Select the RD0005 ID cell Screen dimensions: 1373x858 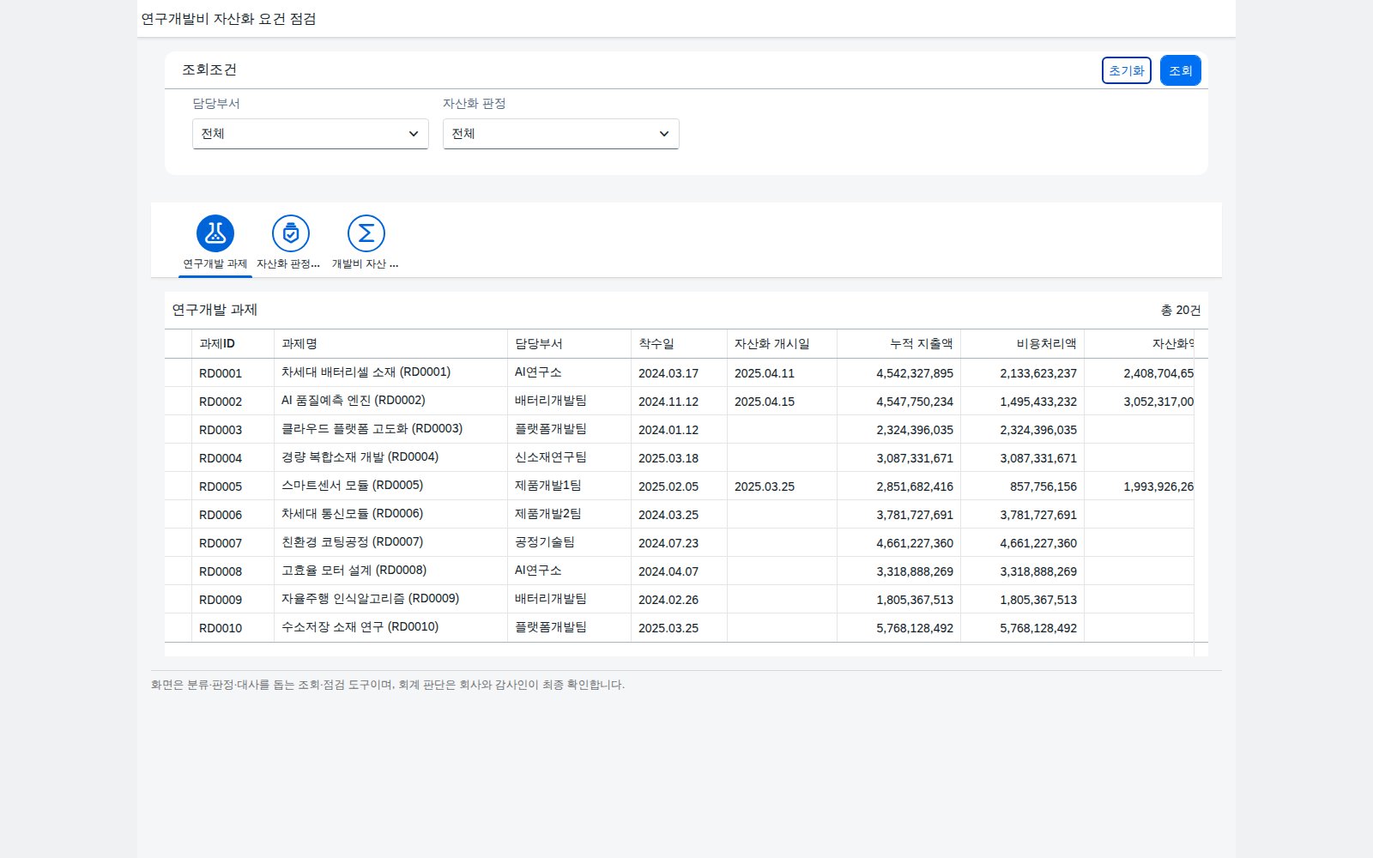233,486
